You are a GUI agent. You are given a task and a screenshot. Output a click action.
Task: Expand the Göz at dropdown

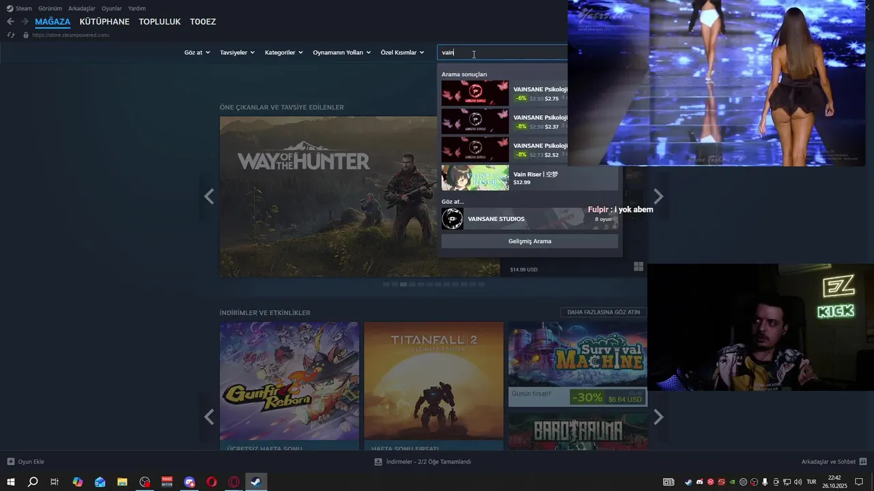coord(197,53)
